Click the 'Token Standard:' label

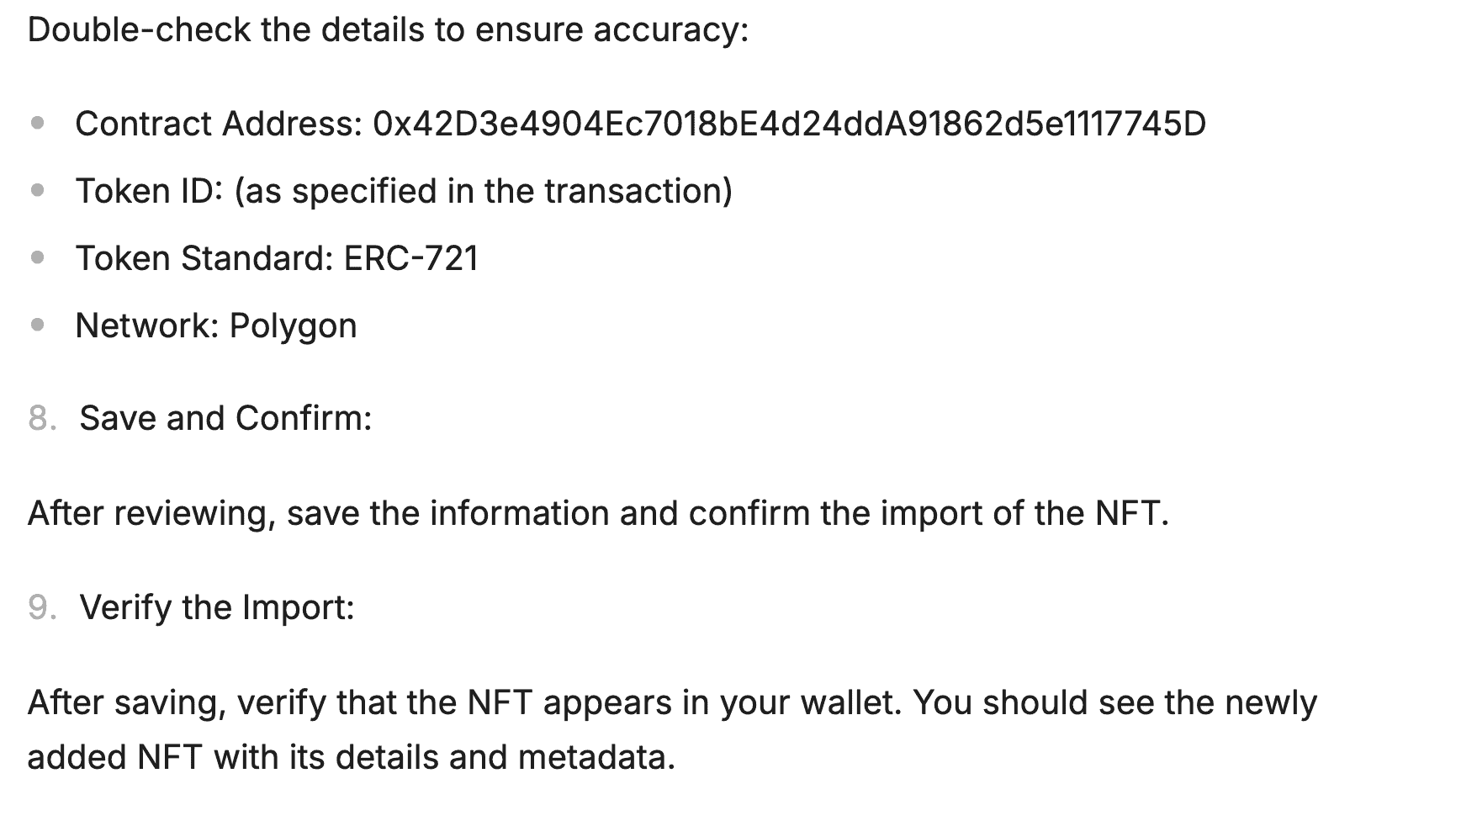click(x=205, y=258)
